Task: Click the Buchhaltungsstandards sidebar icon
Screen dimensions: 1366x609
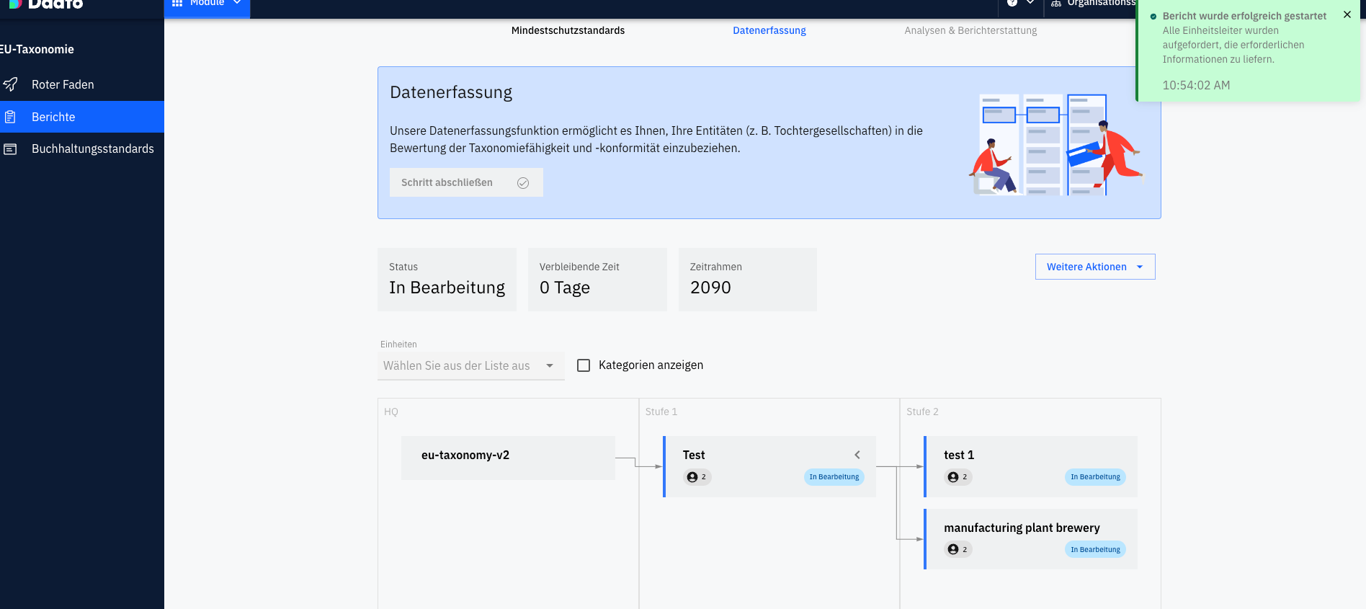Action: [10, 149]
